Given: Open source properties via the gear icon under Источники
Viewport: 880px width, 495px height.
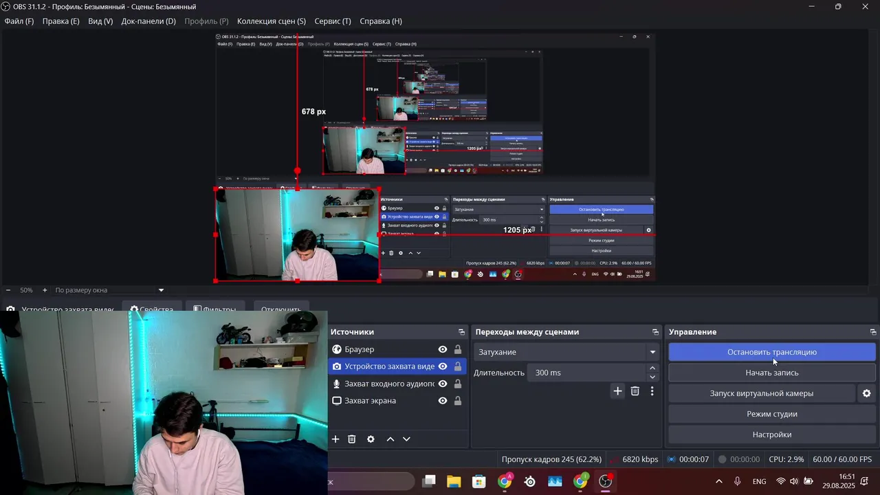Looking at the screenshot, I should pos(371,439).
